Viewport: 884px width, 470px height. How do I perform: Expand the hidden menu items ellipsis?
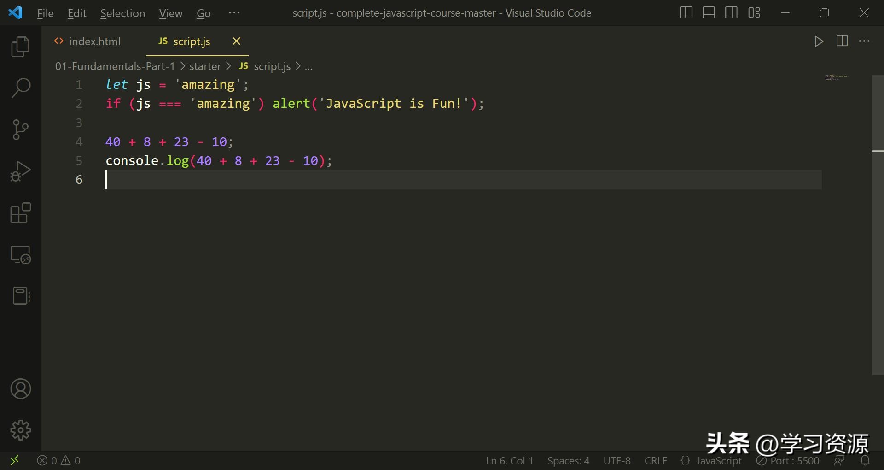click(x=234, y=13)
